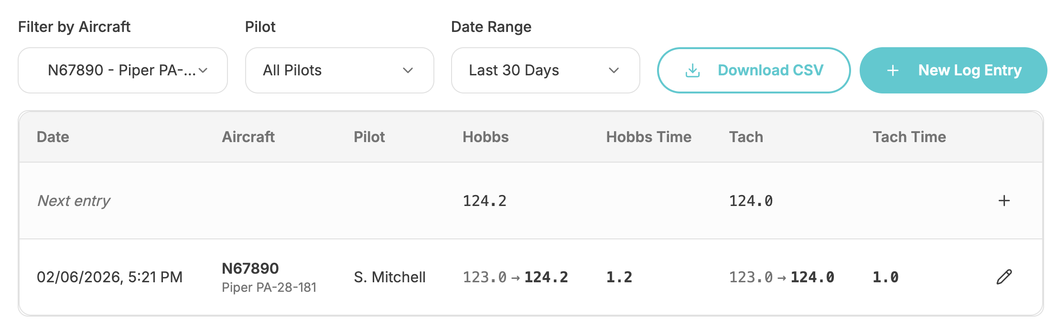Open the Filter by Aircraft dropdown

[x=123, y=71]
